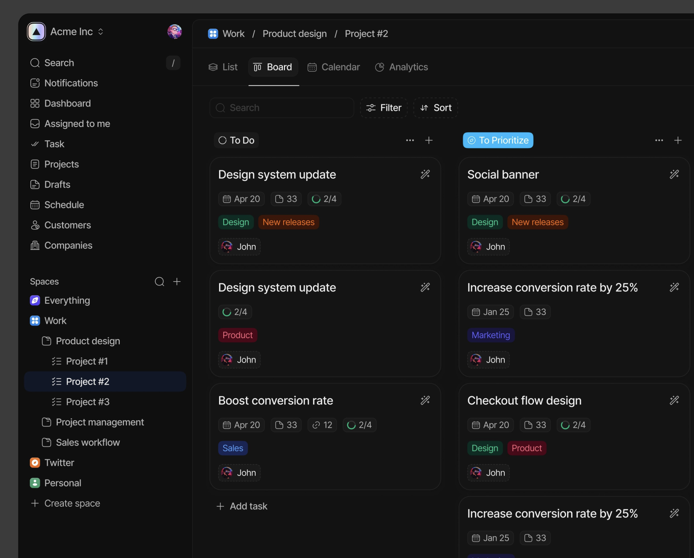The height and width of the screenshot is (558, 694).
Task: Open Project #3 list
Action: click(80, 402)
